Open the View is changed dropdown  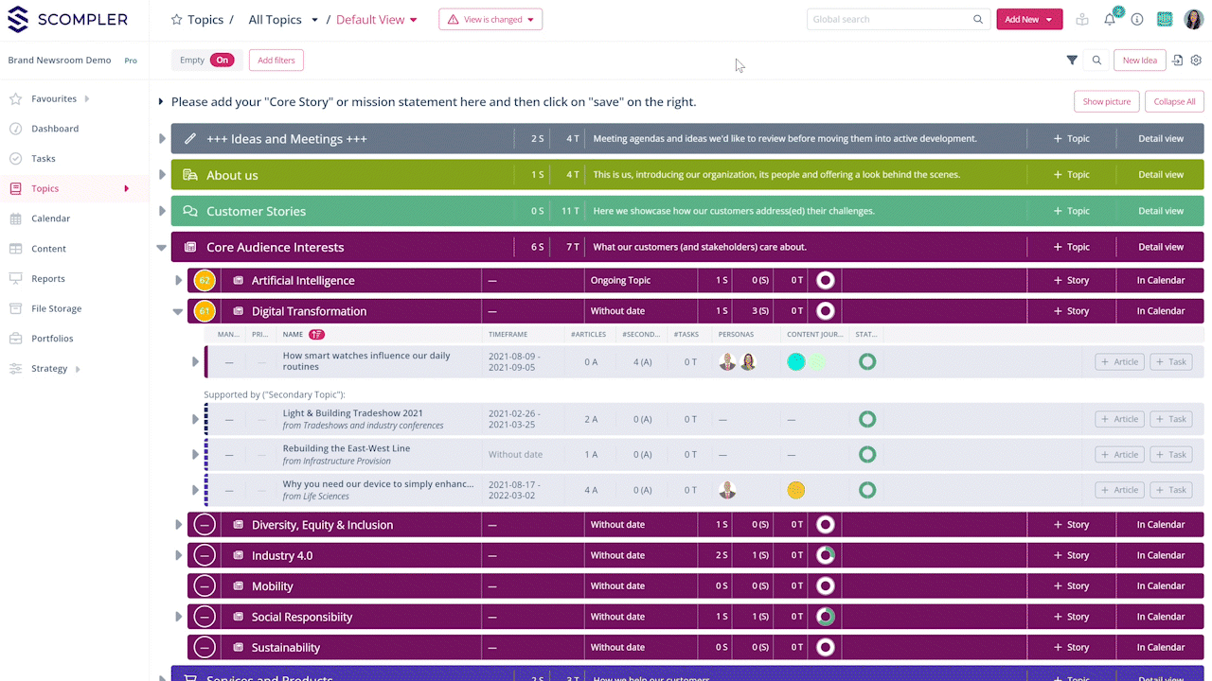point(490,20)
